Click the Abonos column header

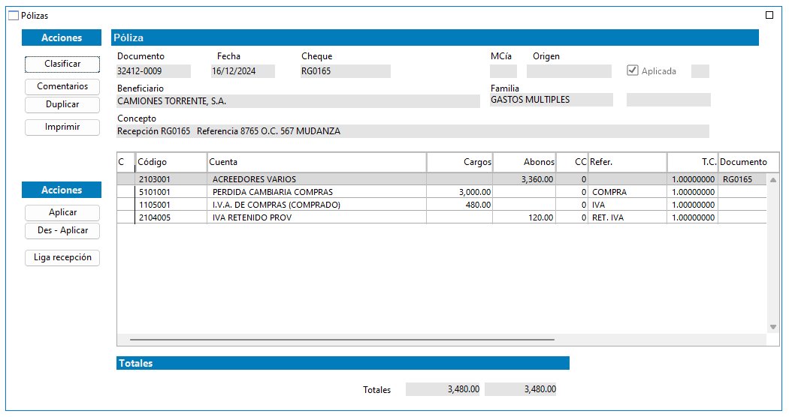[x=524, y=162]
